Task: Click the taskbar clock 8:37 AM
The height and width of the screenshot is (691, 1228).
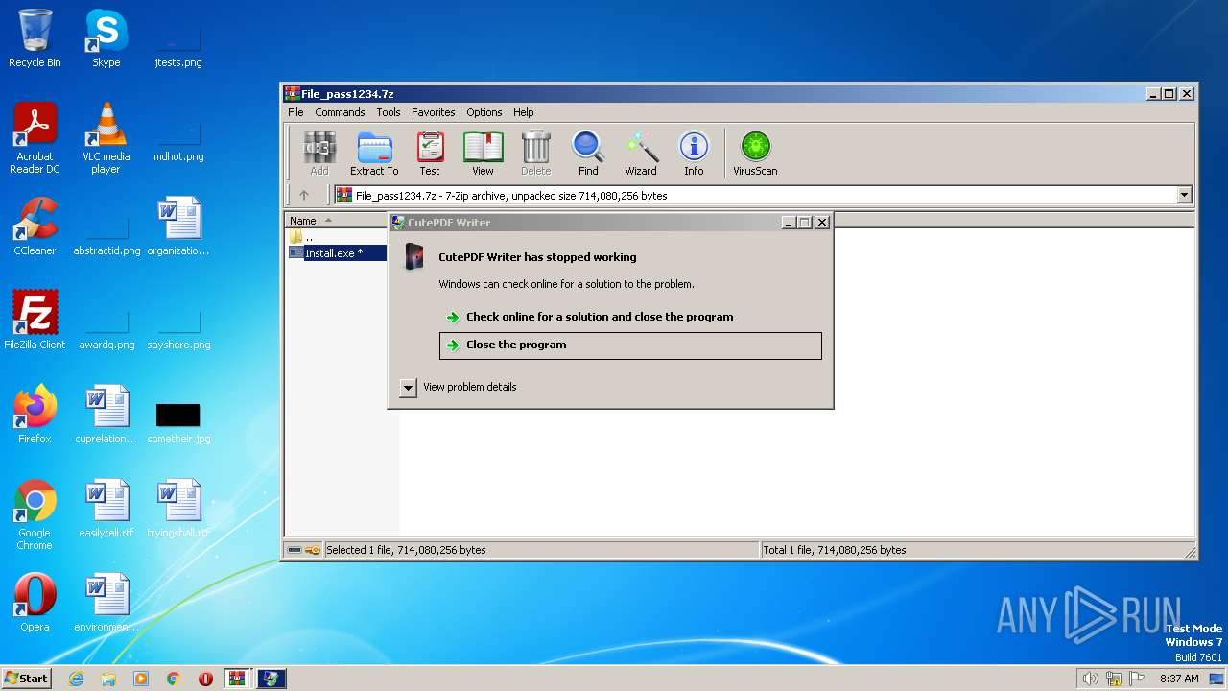Action: (x=1179, y=679)
